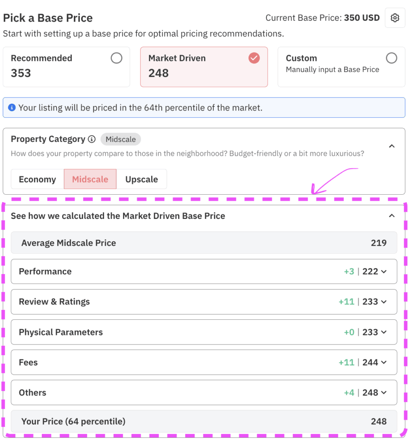Click the Midscale badge beside Property Category
Image resolution: width=412 pixels, height=442 pixels.
point(120,139)
